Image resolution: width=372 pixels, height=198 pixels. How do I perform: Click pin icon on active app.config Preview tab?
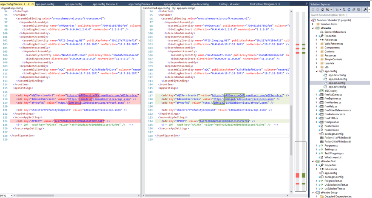tap(25, 4)
